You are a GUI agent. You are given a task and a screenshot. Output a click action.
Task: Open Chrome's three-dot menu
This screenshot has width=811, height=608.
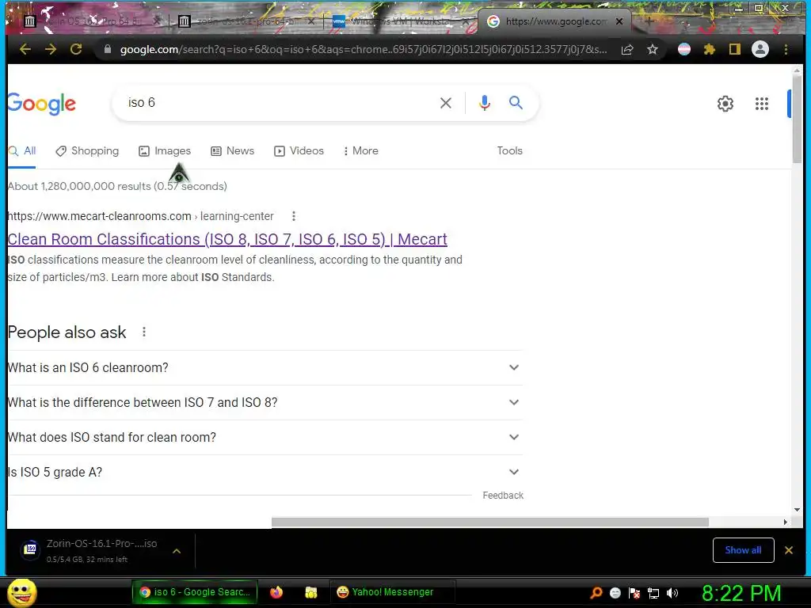click(x=786, y=50)
